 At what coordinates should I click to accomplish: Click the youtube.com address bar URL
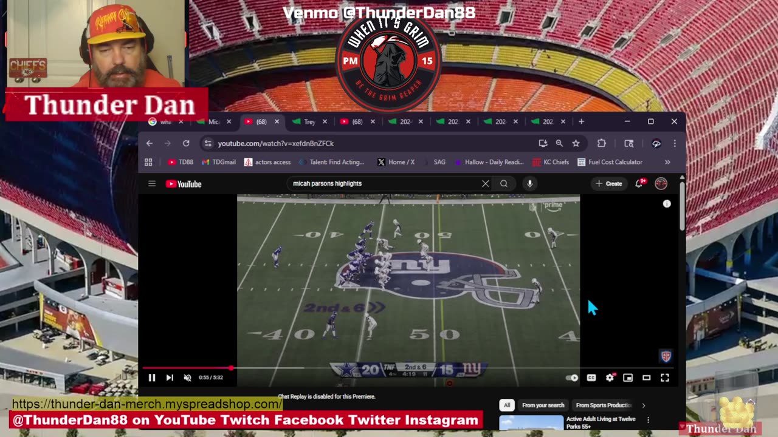click(x=276, y=143)
